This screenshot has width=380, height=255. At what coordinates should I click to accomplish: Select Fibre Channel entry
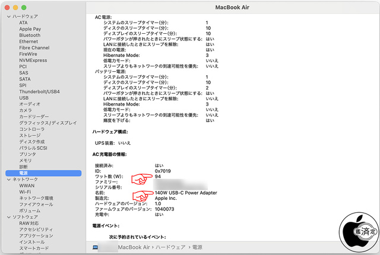[34, 48]
